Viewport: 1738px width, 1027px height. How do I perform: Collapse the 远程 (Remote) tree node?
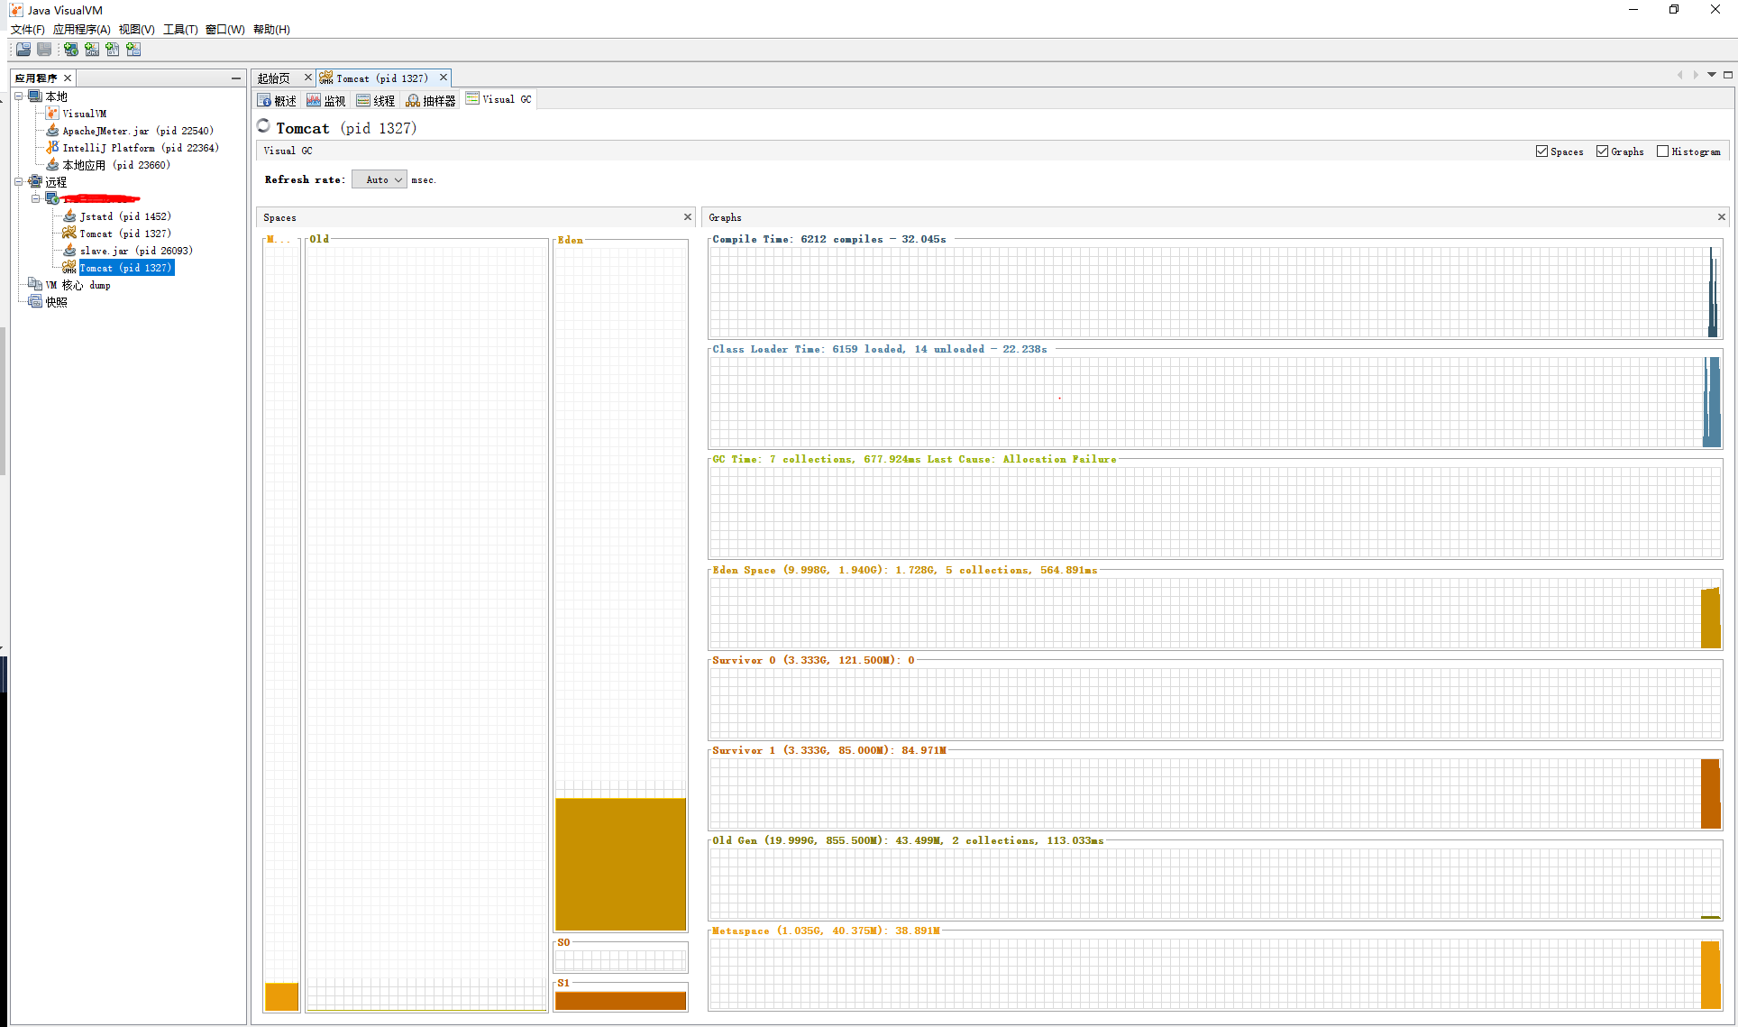(18, 181)
